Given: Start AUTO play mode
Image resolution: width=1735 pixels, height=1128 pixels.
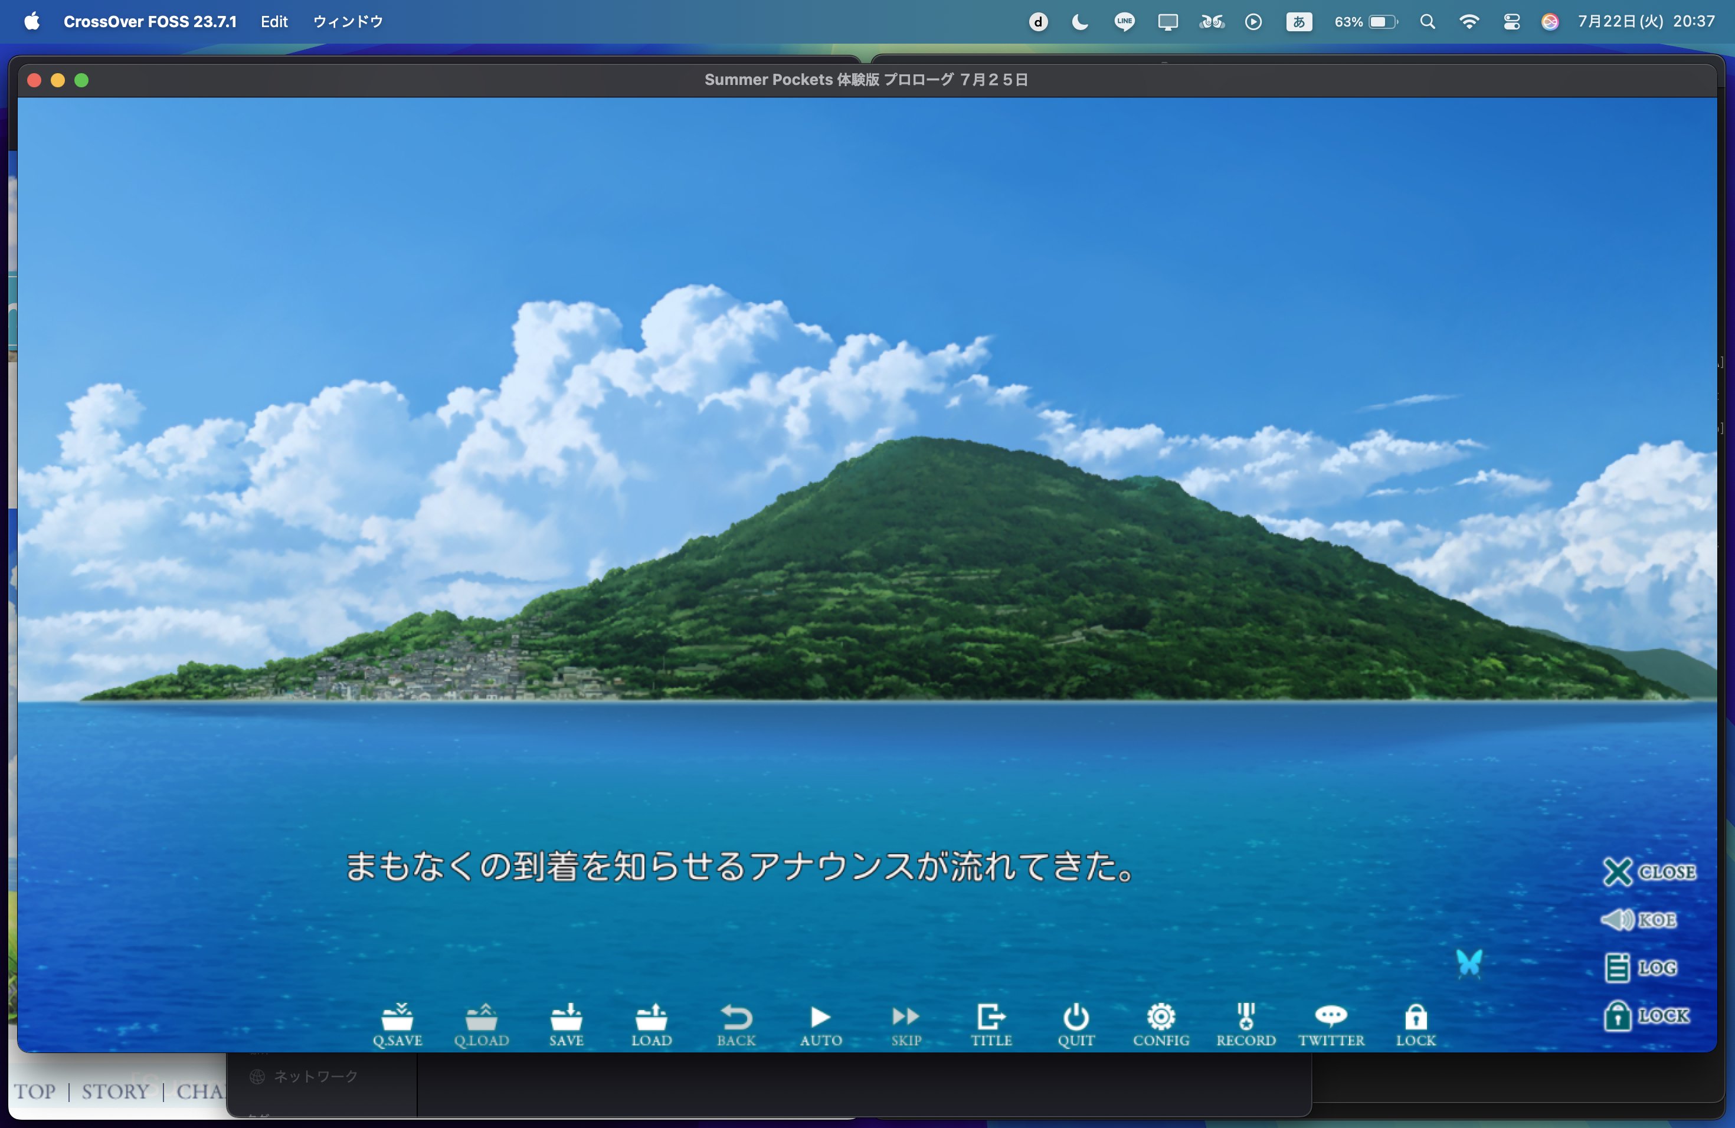Looking at the screenshot, I should (x=821, y=1025).
